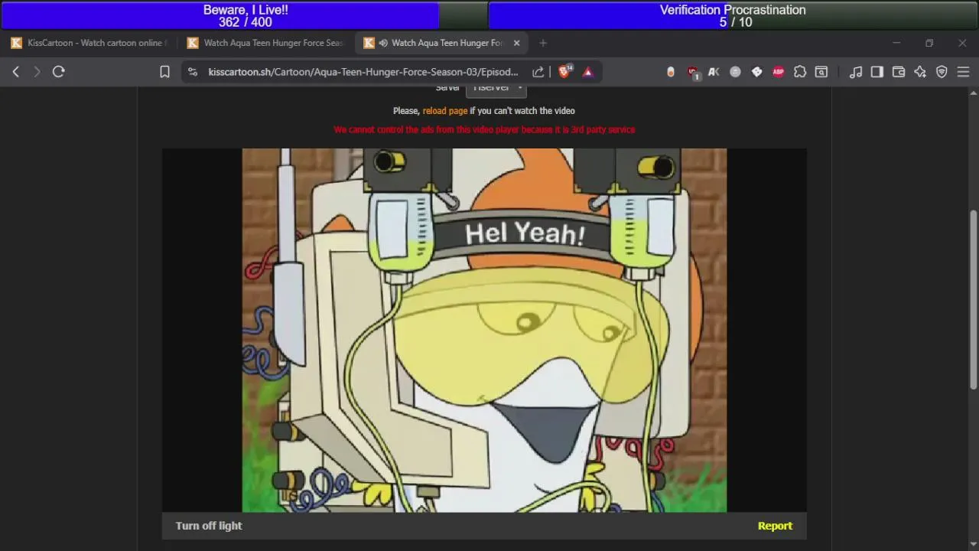The width and height of the screenshot is (979, 551).
Task: Click the 'Beware, I Live!!' progress bar
Action: click(x=245, y=15)
